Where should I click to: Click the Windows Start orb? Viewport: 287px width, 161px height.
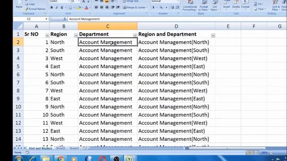pos(19,158)
